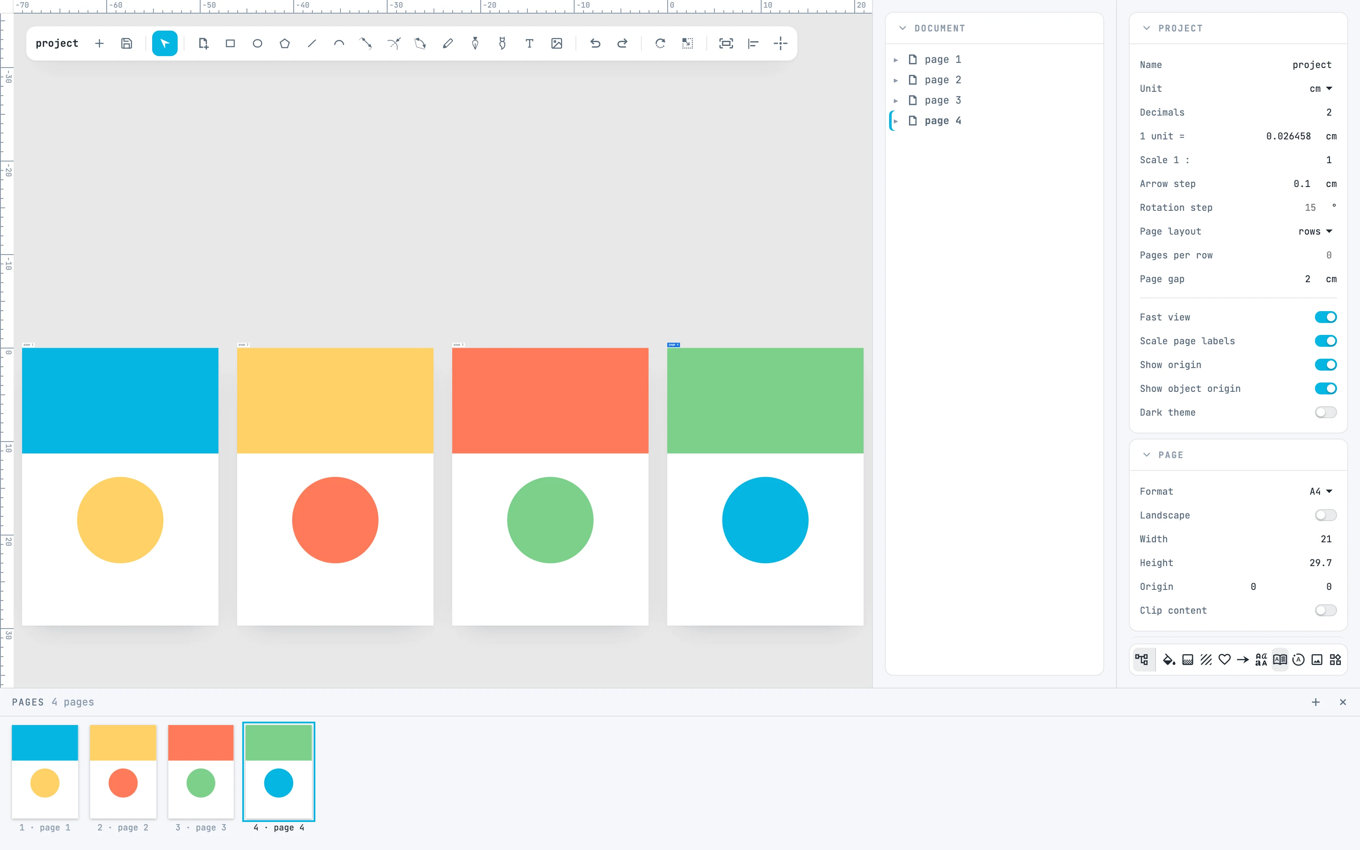This screenshot has width=1360, height=850.
Task: Select the image insert tool
Action: (557, 43)
